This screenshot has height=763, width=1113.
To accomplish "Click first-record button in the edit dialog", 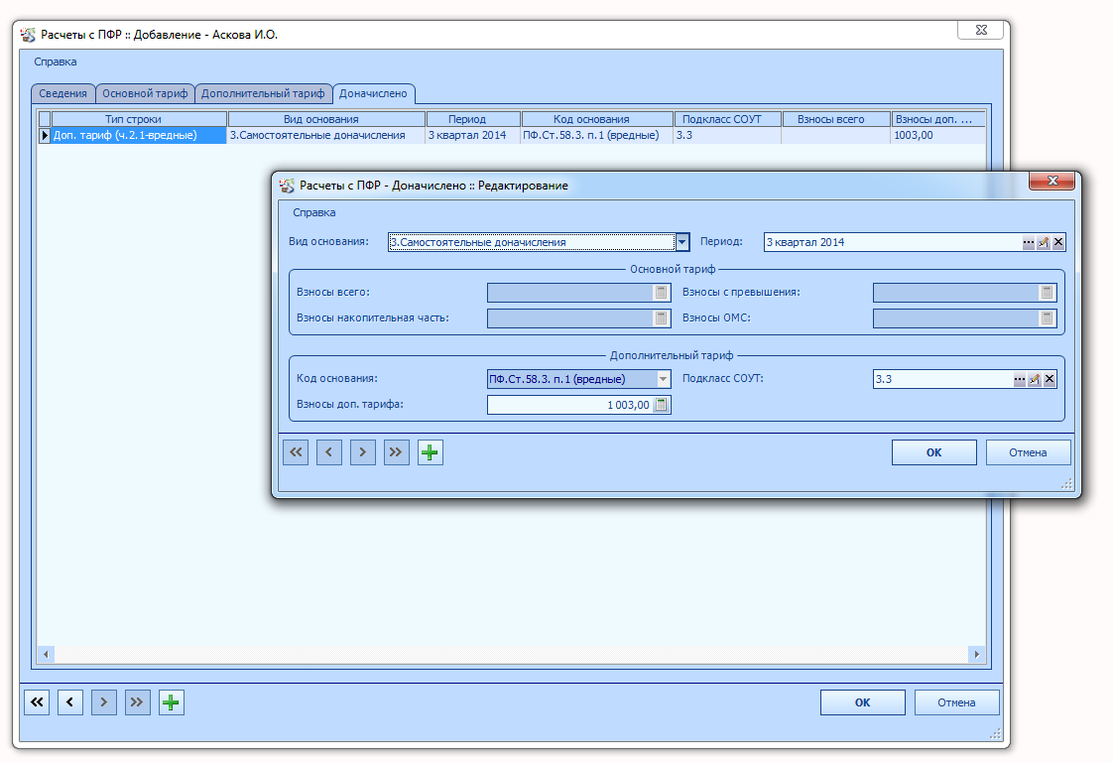I will 296,452.
